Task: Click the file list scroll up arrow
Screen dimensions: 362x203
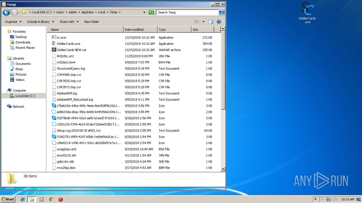Action: 223,29
